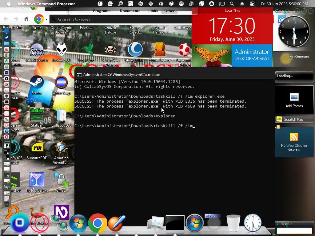Viewport: 315px width, 236px height.
Task: Click the cmd icon in the title bar
Action: point(79,75)
